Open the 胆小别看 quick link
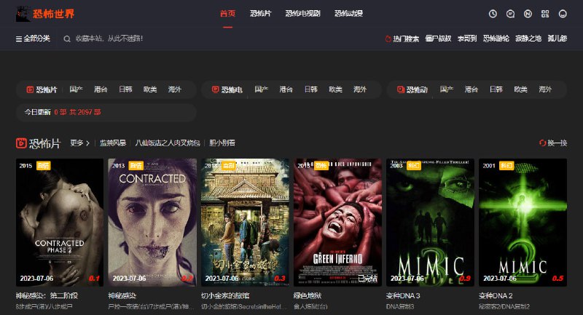The image size is (583, 315). [222, 143]
